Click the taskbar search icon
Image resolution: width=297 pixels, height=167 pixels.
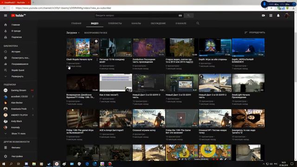11,164
